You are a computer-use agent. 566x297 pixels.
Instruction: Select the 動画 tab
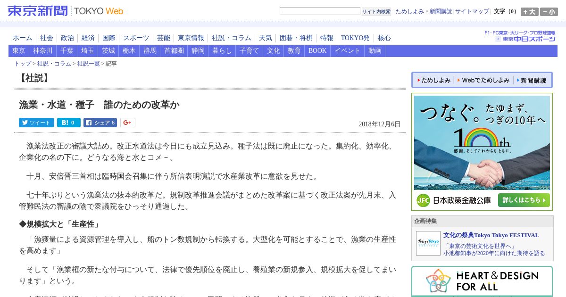pos(375,51)
